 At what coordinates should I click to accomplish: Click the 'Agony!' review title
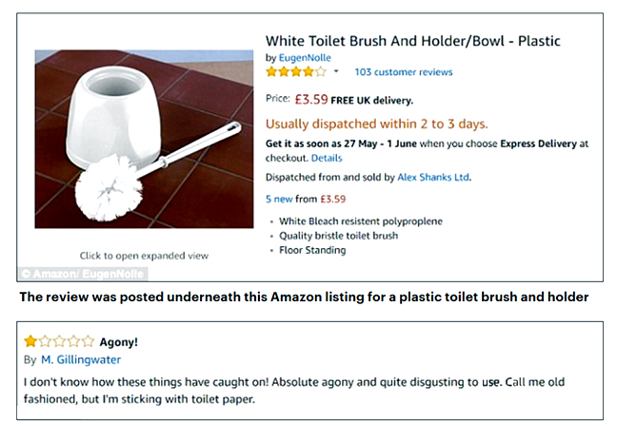tap(121, 340)
